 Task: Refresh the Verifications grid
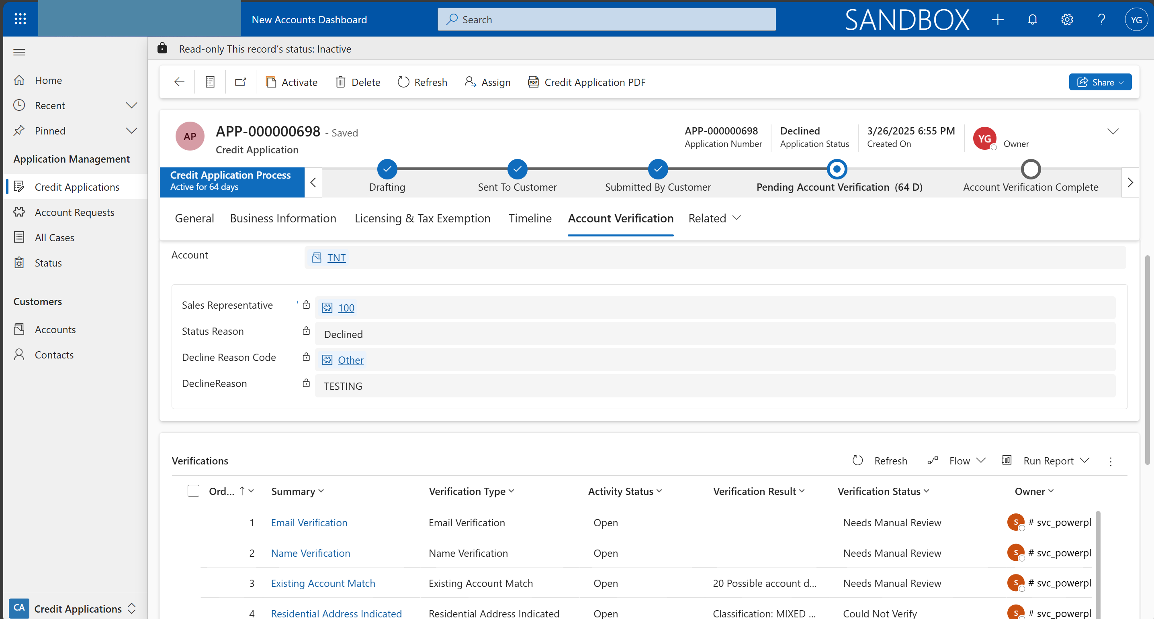(880, 460)
